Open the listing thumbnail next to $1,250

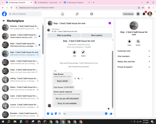click(49, 30)
